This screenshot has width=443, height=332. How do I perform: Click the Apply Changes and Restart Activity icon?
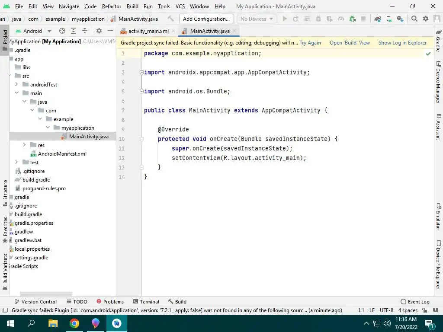[x=296, y=19]
